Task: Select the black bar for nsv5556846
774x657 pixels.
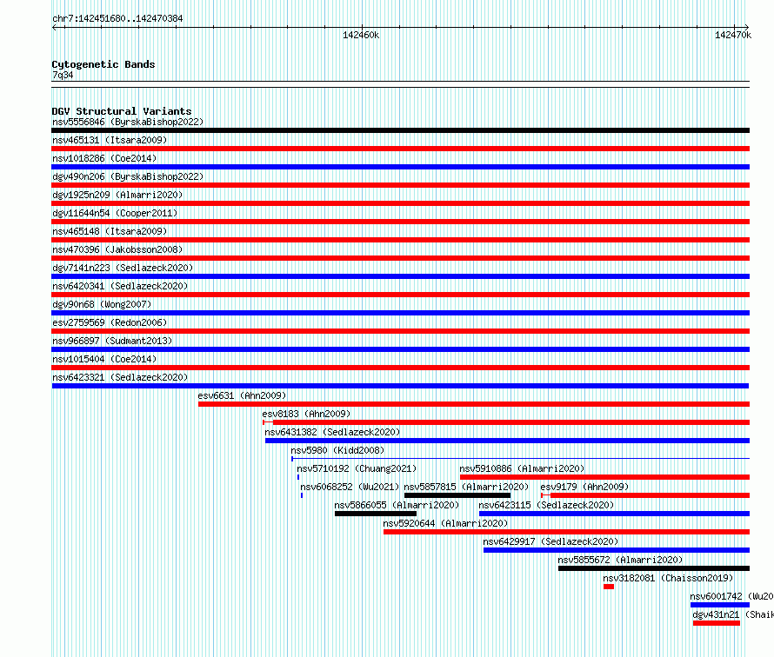Action: tap(400, 130)
